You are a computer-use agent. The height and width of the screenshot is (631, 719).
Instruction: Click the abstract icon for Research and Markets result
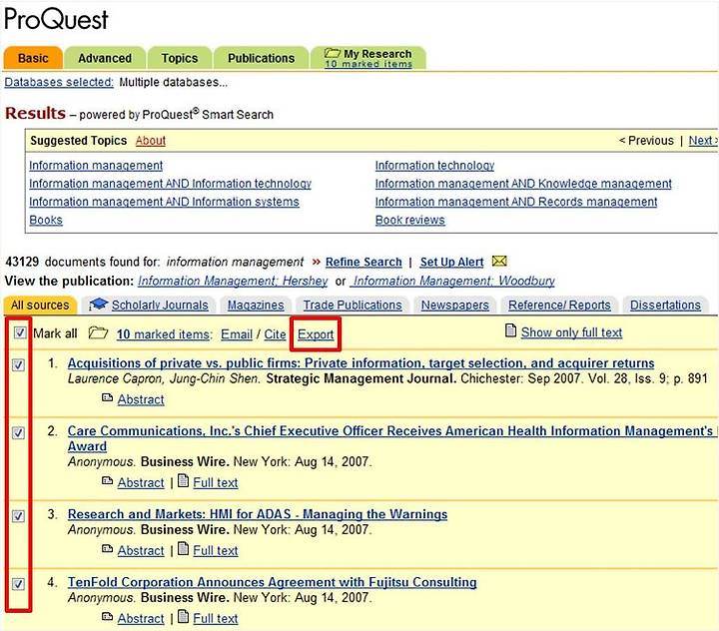107,549
